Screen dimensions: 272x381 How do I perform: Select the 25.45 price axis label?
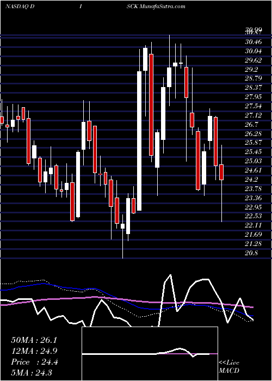click(254, 152)
